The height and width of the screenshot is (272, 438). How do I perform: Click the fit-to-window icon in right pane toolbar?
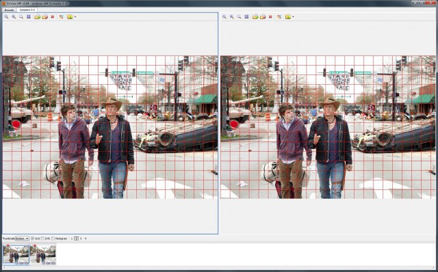tap(246, 16)
